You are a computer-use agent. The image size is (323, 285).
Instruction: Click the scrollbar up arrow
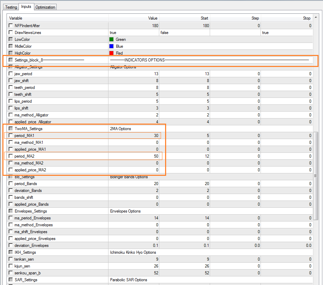316,18
